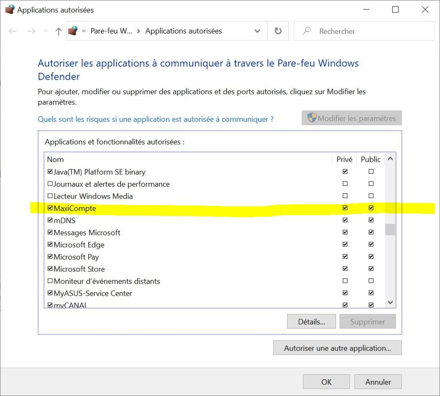Cancel with the Annuler button
This screenshot has height=396, width=440.
coord(378,382)
